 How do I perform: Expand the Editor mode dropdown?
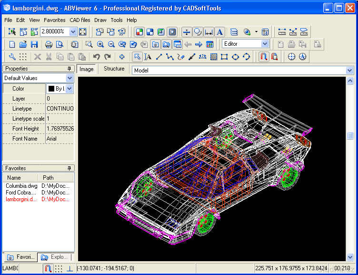coord(265,44)
